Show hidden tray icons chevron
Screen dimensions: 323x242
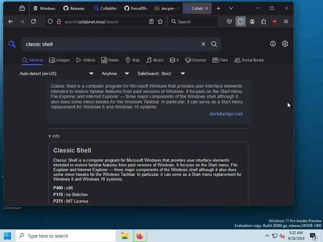click(267, 236)
